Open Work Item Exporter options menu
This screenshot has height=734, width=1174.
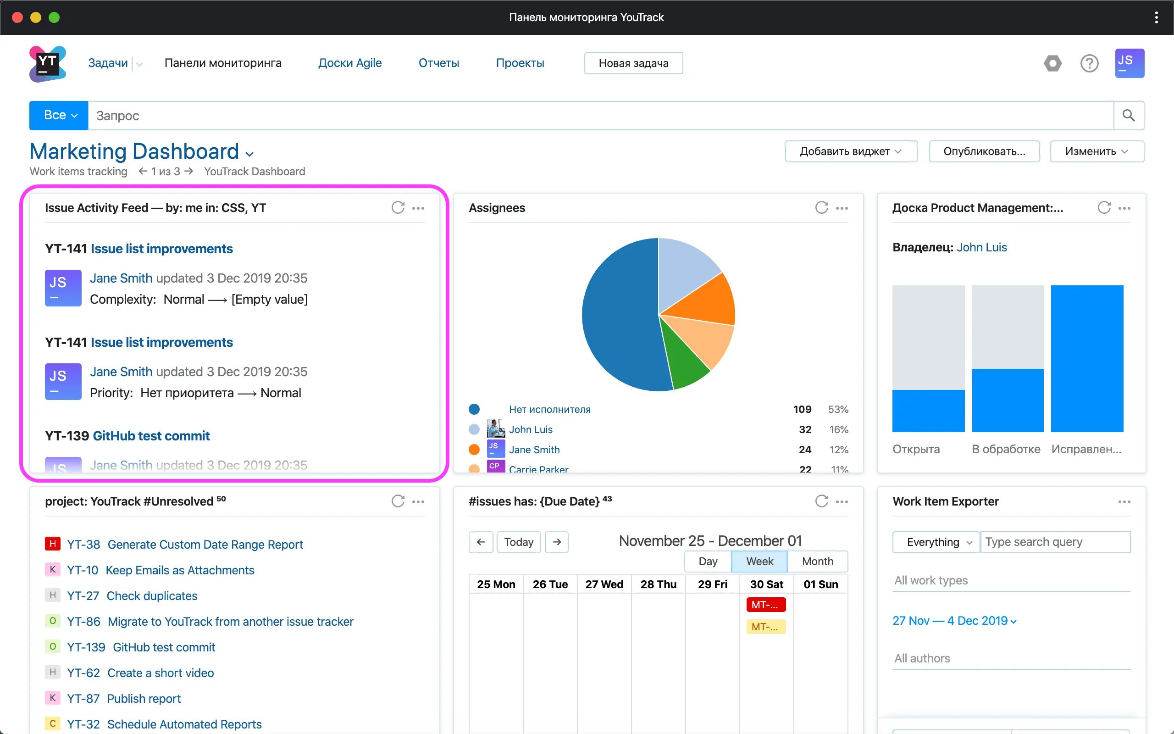click(1124, 502)
